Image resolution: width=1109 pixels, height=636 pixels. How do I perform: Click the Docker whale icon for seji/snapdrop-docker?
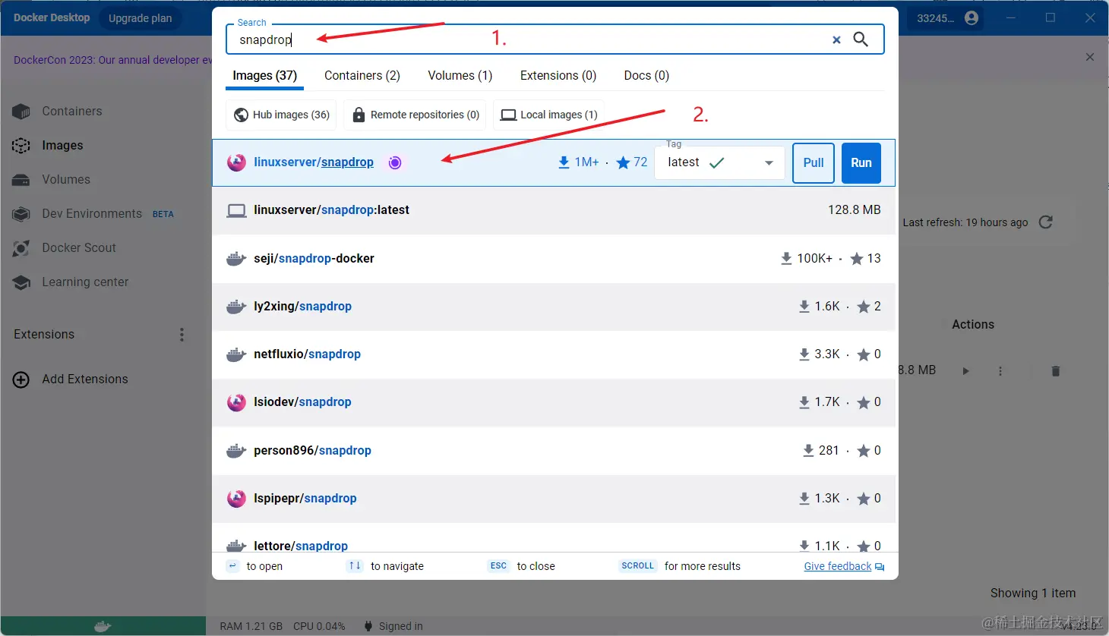pos(236,259)
